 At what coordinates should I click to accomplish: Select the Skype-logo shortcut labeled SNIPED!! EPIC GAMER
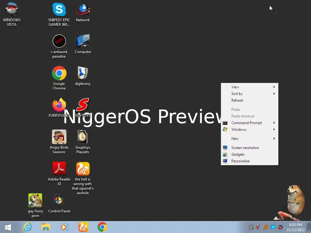tap(59, 14)
